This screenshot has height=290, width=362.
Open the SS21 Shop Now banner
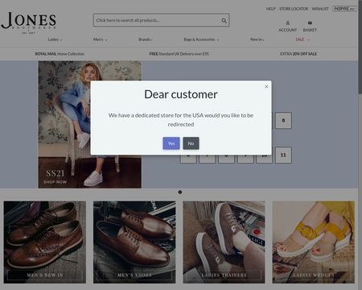[x=90, y=125]
